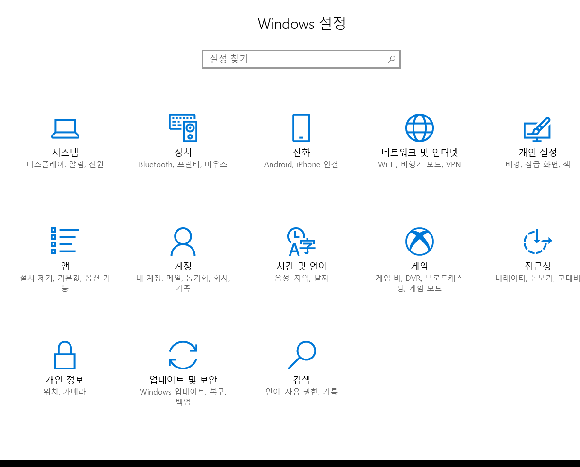This screenshot has width=580, height=467.
Task: Open the 앱 list icon
Action: (x=65, y=241)
